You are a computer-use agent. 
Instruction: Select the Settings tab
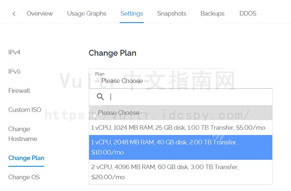coord(132,13)
